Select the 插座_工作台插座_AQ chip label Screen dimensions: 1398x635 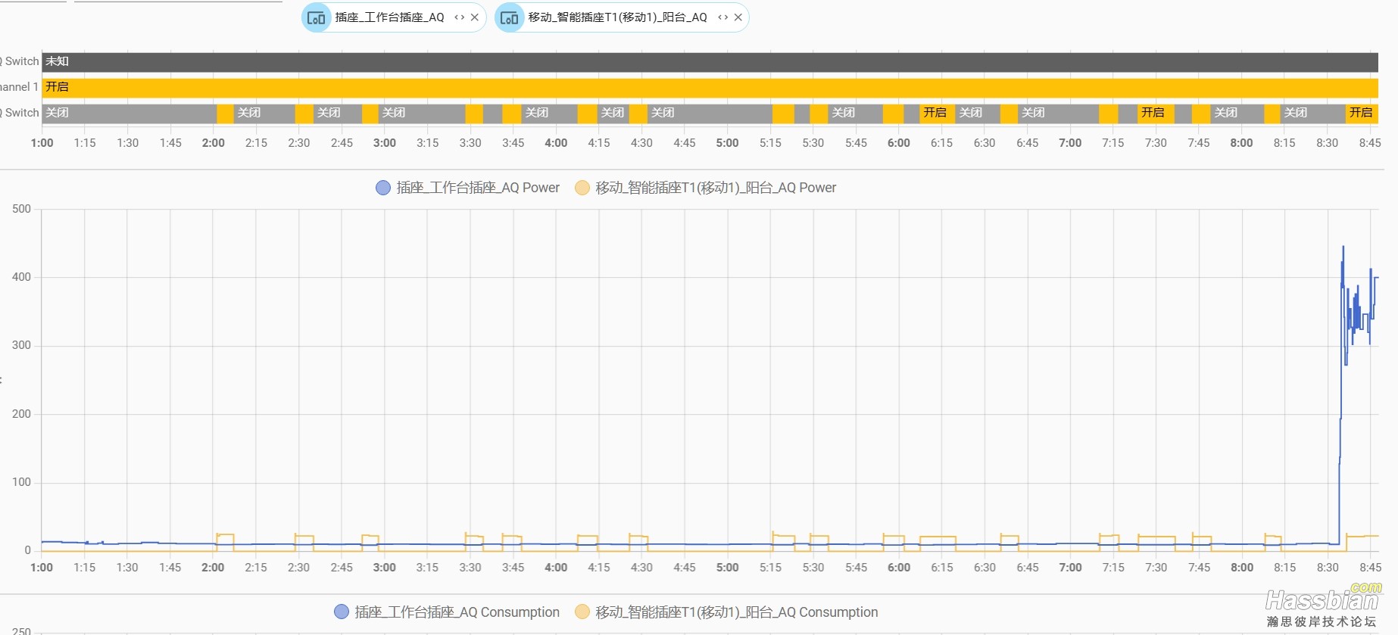pos(389,17)
